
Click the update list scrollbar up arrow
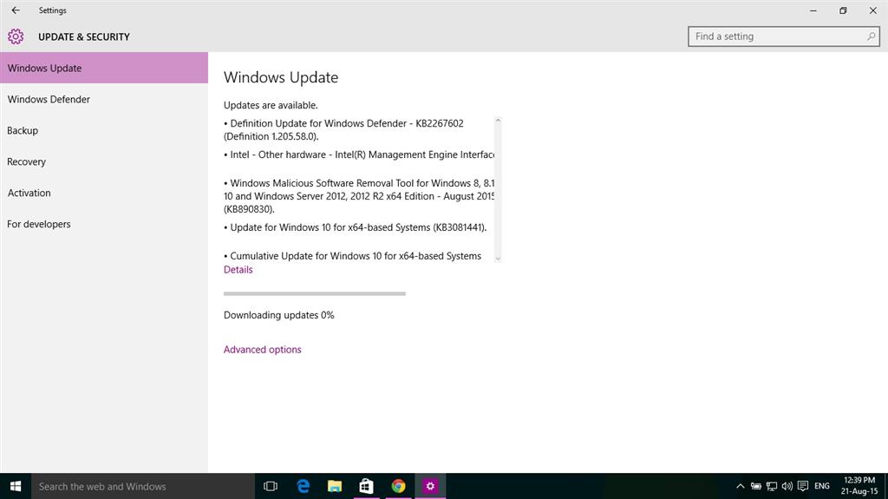click(498, 121)
